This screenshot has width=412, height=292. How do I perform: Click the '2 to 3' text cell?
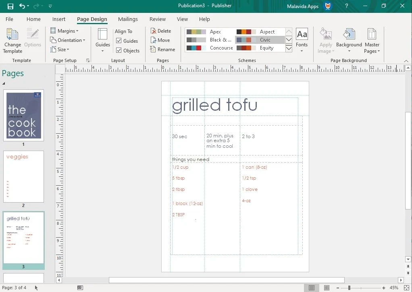pos(248,136)
